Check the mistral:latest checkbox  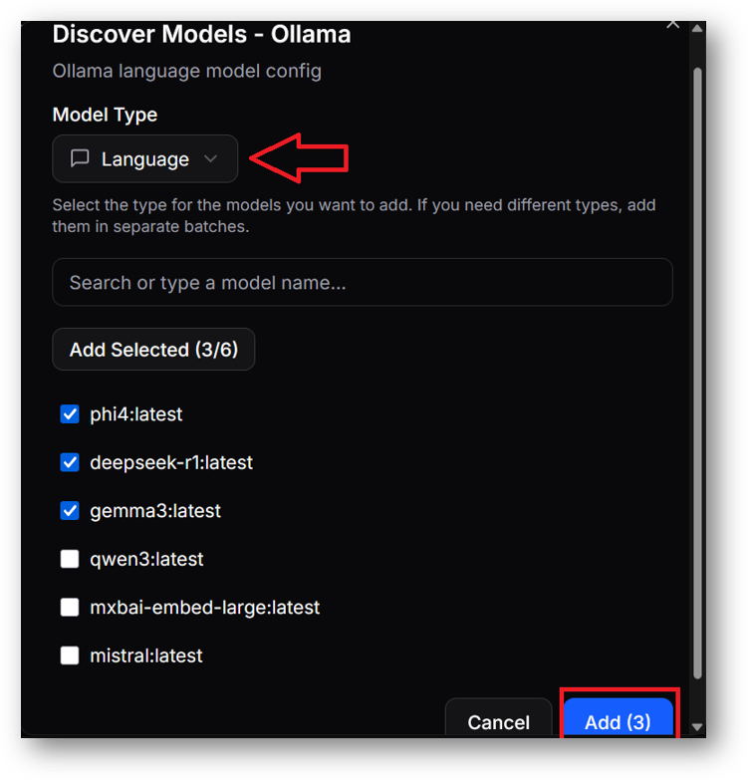coord(70,655)
